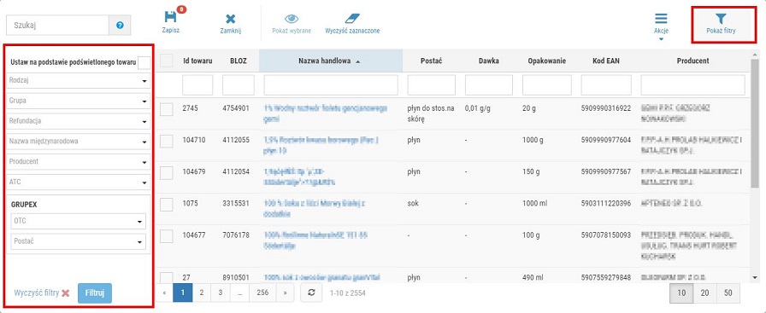Click the table refresh icon
This screenshot has width=766, height=313.
310,293
